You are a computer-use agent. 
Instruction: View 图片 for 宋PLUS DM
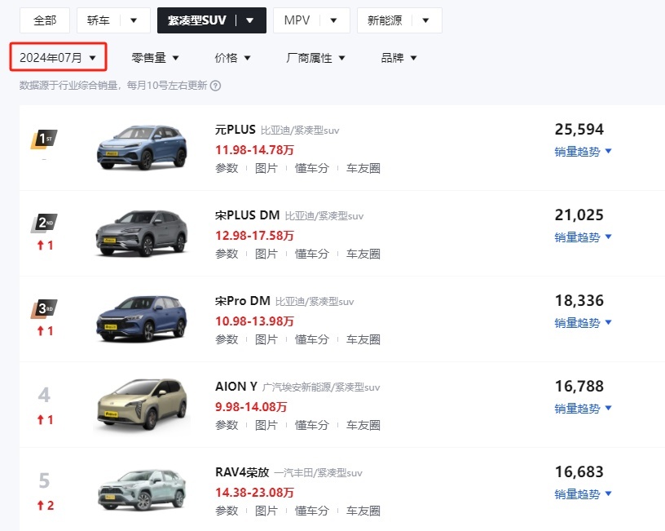tap(266, 254)
